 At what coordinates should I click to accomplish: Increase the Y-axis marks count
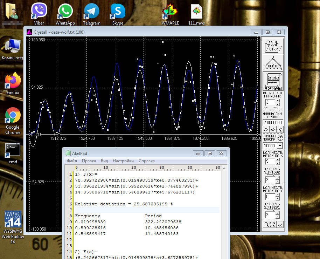(x=277, y=195)
